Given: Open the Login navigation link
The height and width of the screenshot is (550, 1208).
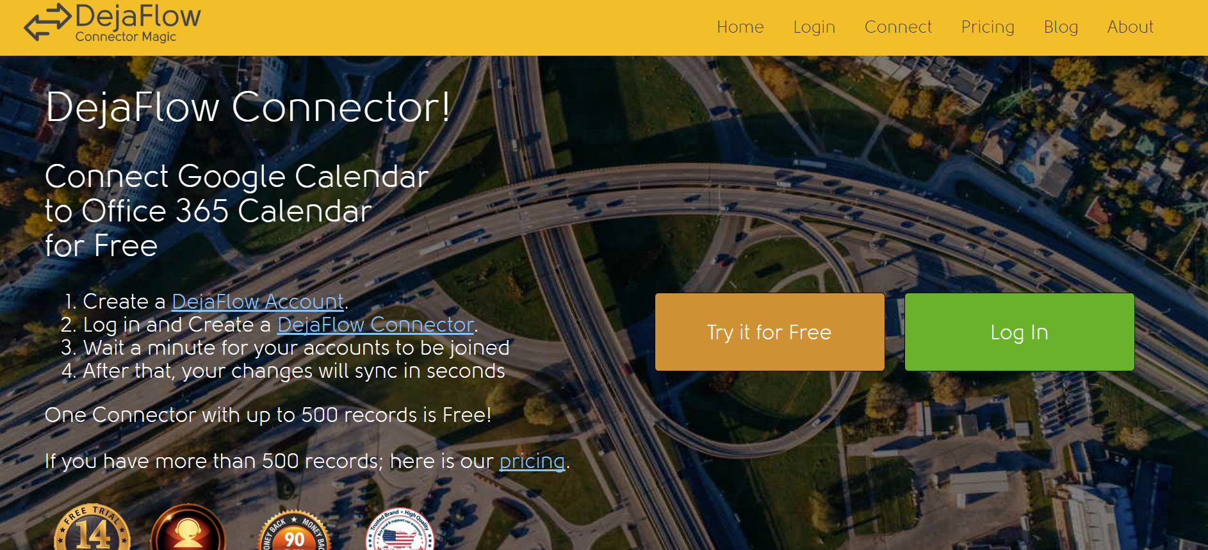Looking at the screenshot, I should click(814, 28).
